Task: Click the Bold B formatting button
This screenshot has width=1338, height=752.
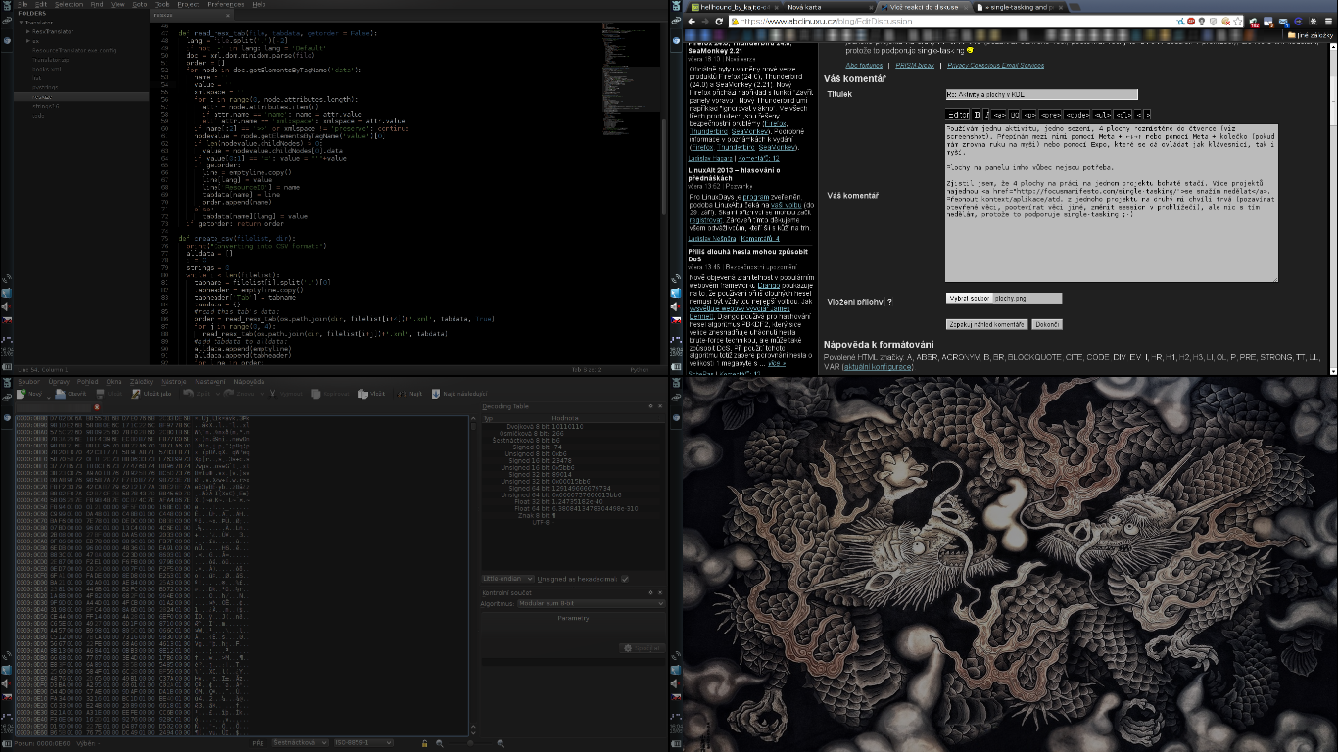Action: (x=976, y=115)
